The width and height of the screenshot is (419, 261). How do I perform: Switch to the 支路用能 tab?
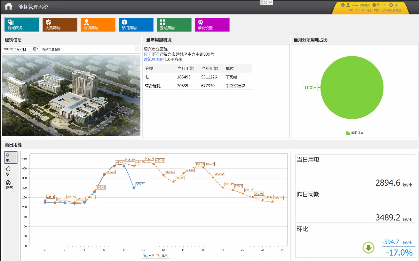coord(60,25)
